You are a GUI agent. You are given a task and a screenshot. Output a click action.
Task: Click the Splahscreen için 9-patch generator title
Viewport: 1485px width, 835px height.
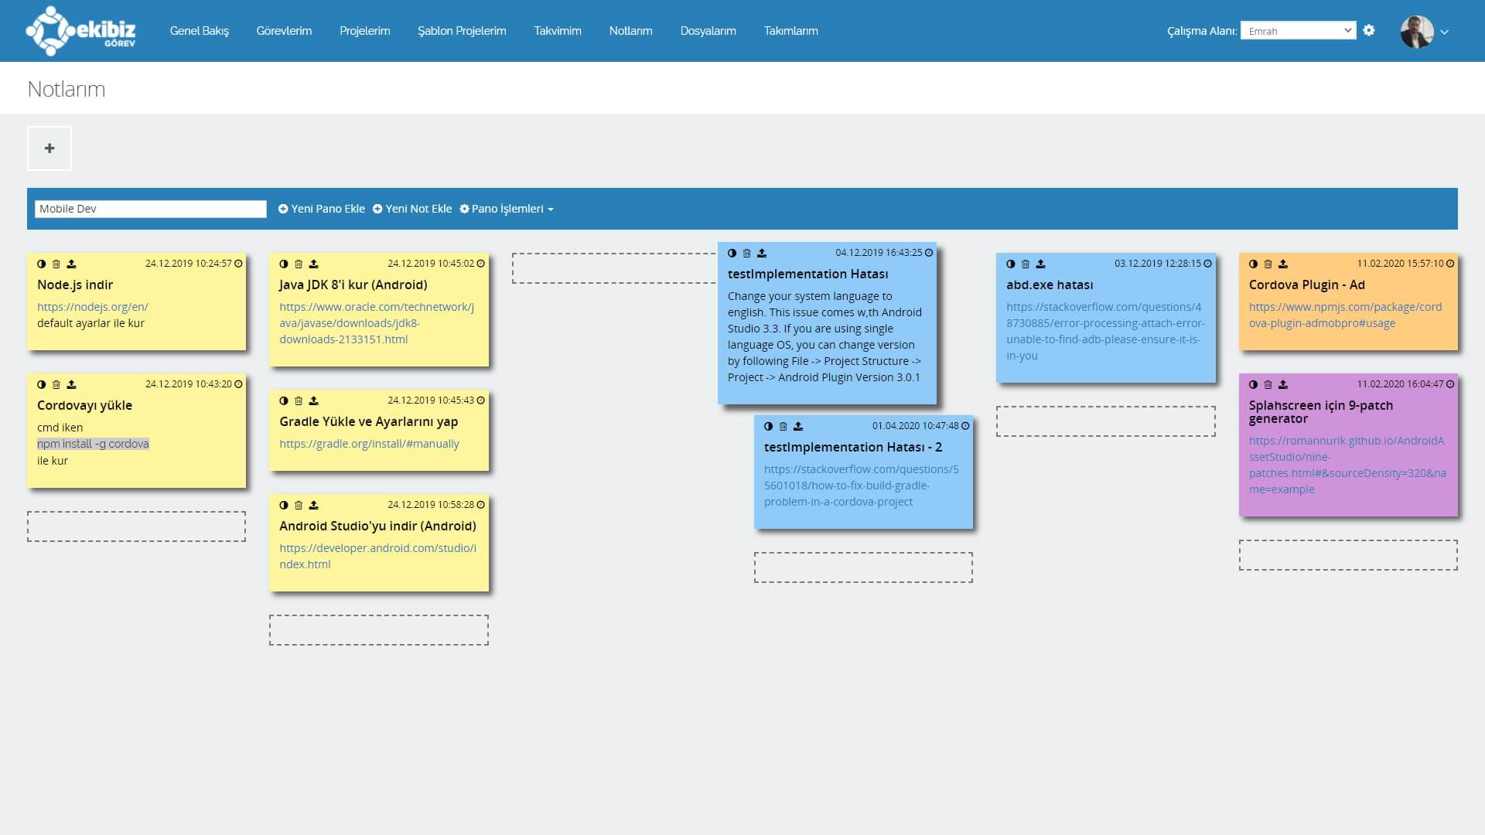pos(1321,412)
